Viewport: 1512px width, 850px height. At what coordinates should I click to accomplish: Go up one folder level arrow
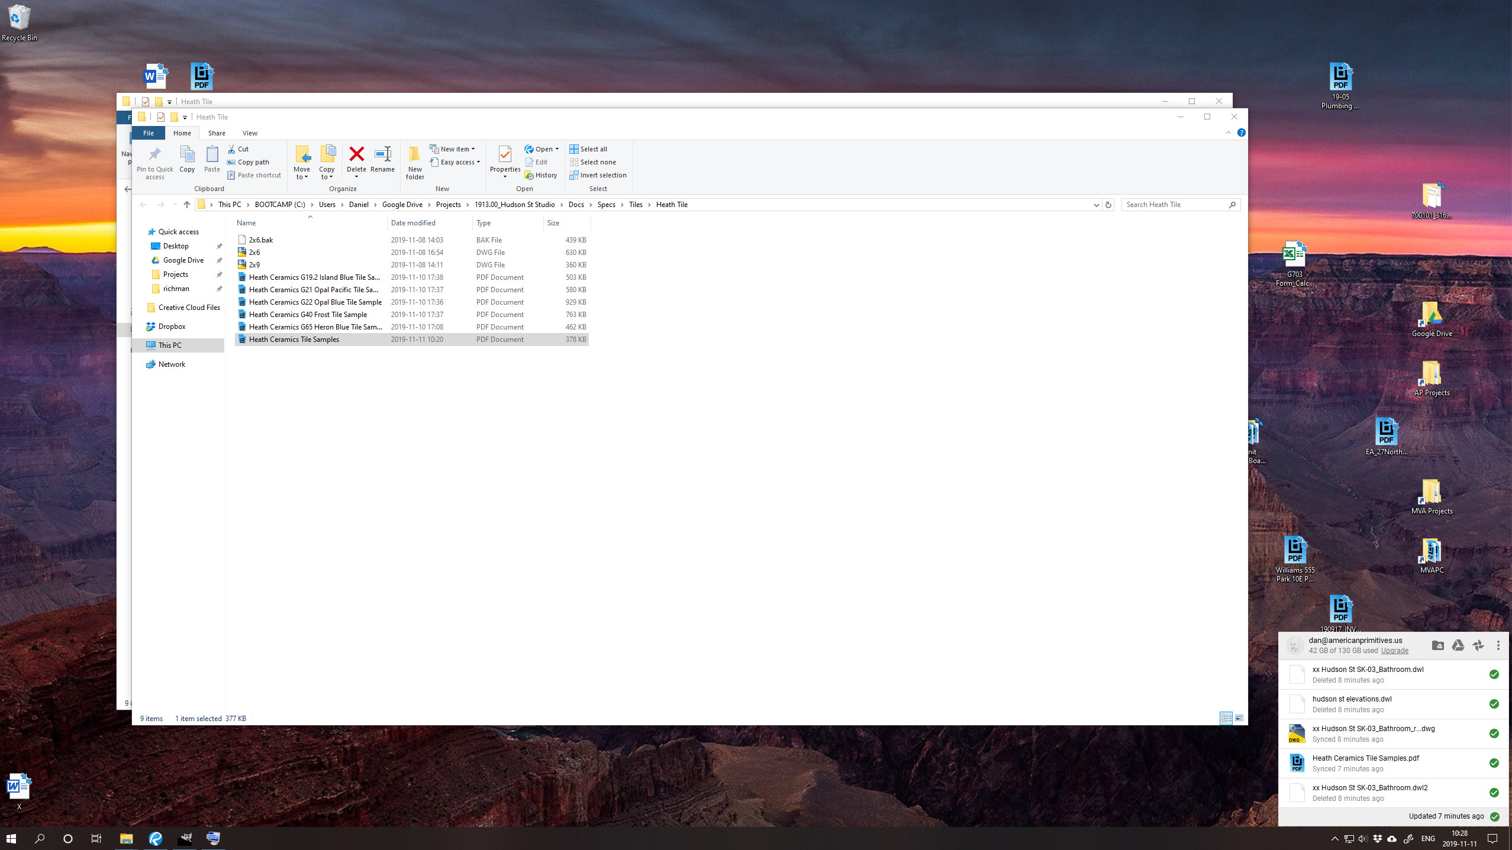[187, 205]
